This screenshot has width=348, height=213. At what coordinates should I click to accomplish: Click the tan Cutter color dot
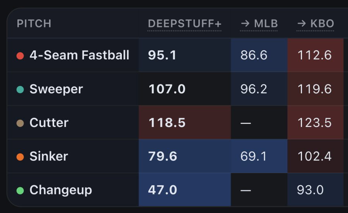pyautogui.click(x=20, y=123)
